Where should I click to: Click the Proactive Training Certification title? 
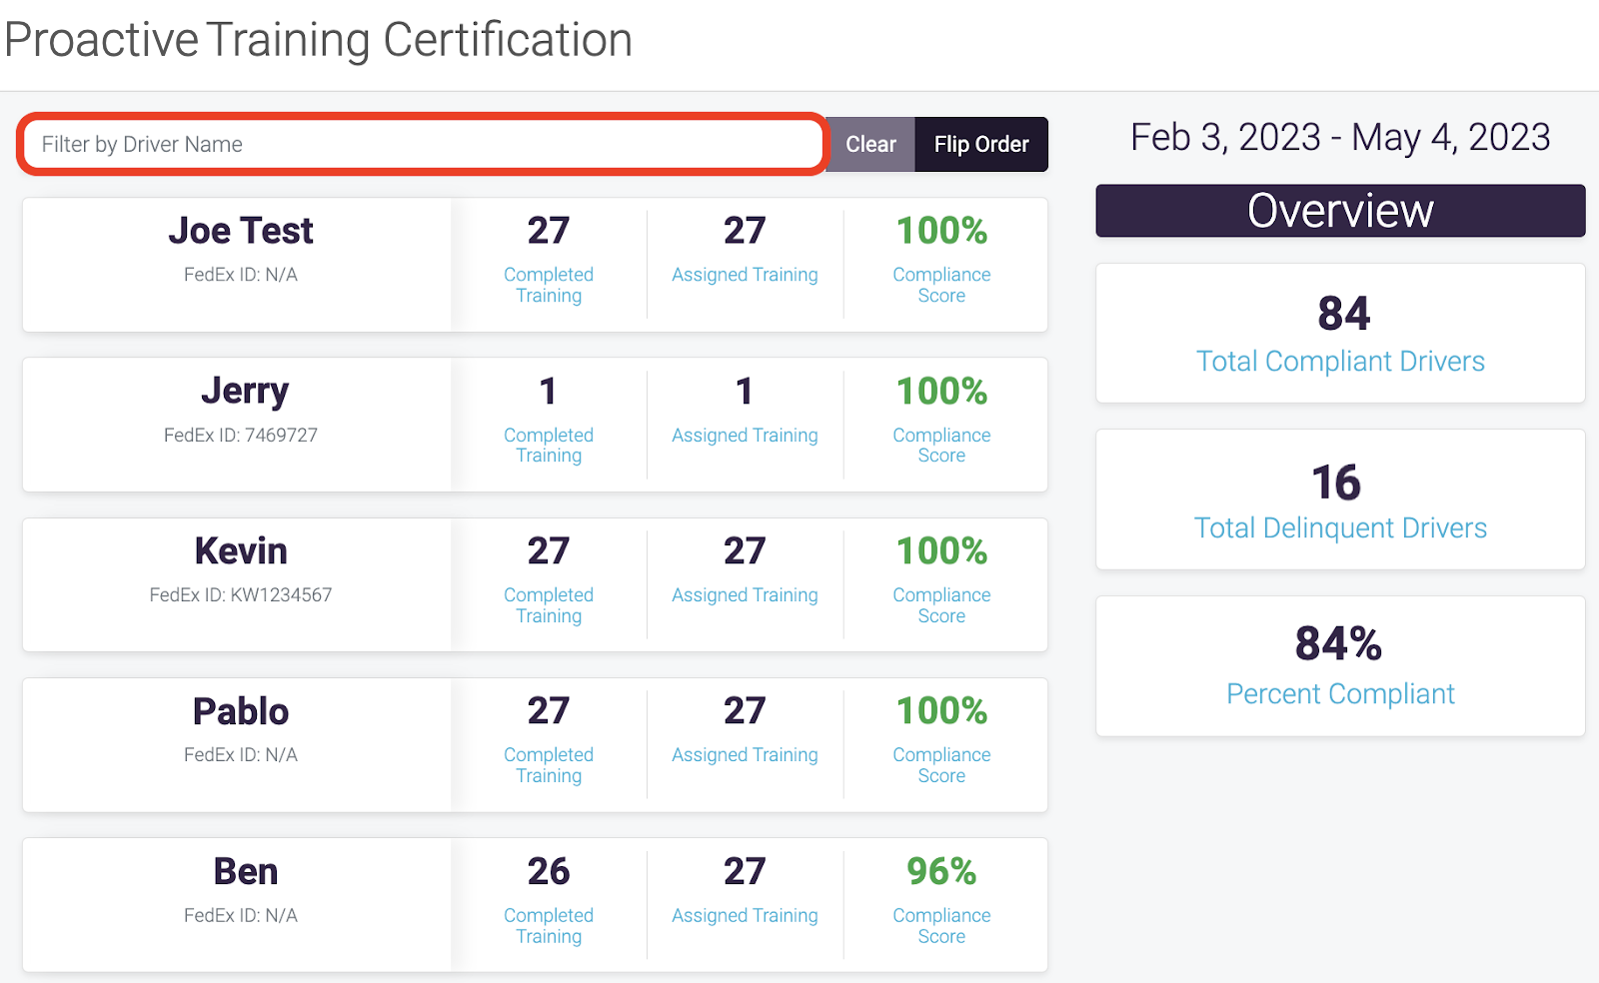(318, 41)
